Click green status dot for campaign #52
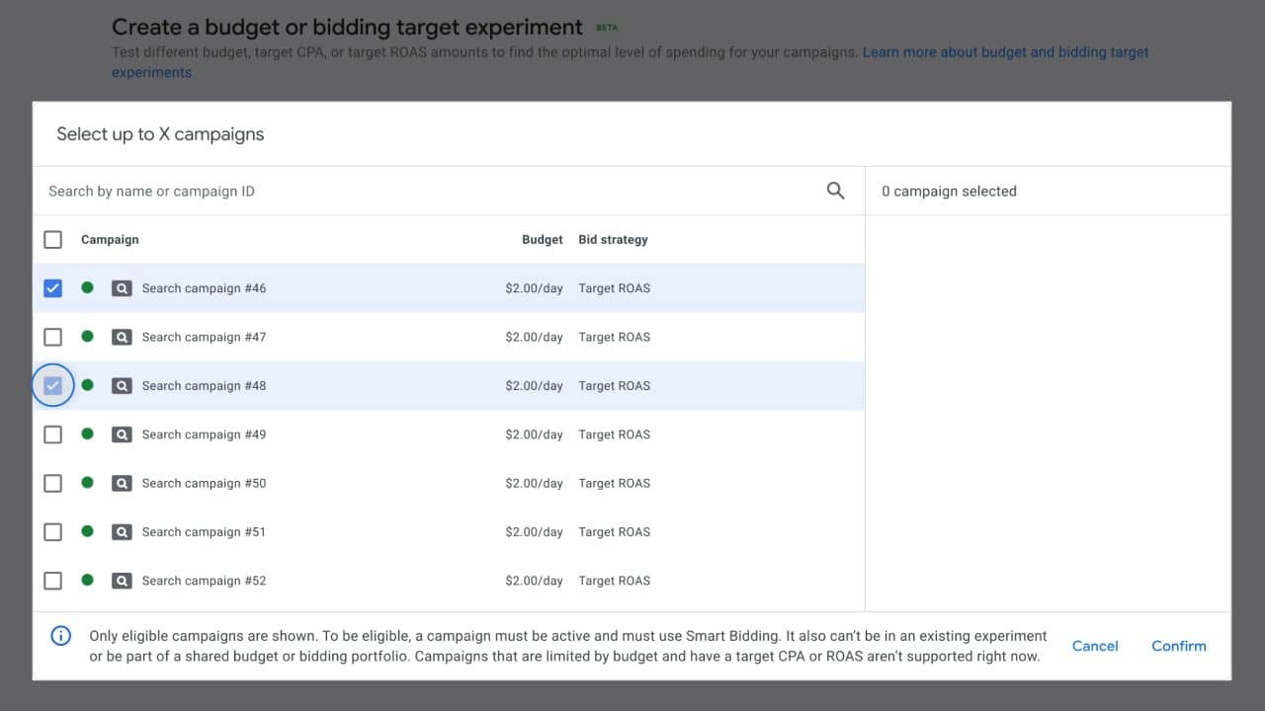This screenshot has width=1265, height=711. (88, 580)
